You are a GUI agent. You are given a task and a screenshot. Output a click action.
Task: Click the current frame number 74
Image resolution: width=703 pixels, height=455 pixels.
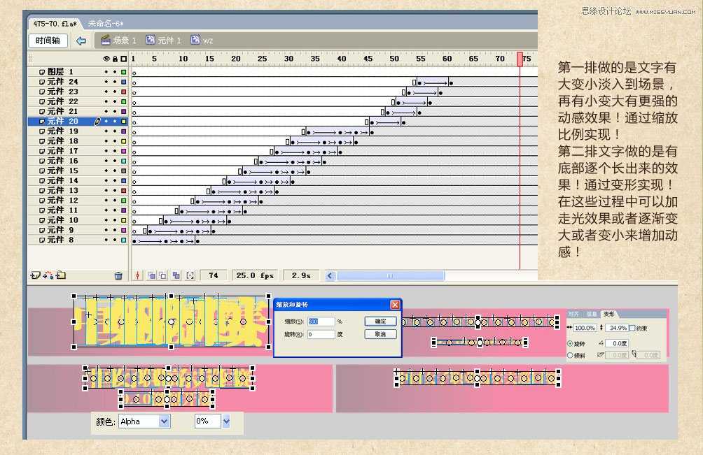(x=214, y=275)
